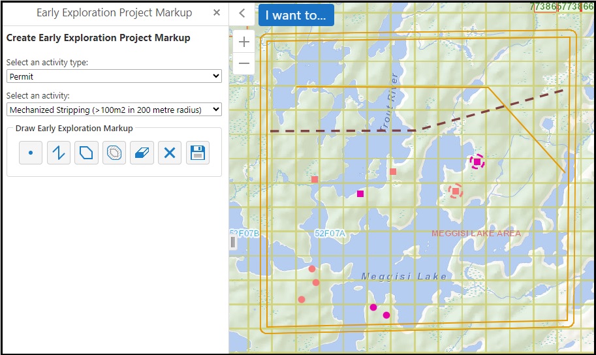Zoom in on the map
Viewport: 596px width, 355px height.
coord(244,42)
